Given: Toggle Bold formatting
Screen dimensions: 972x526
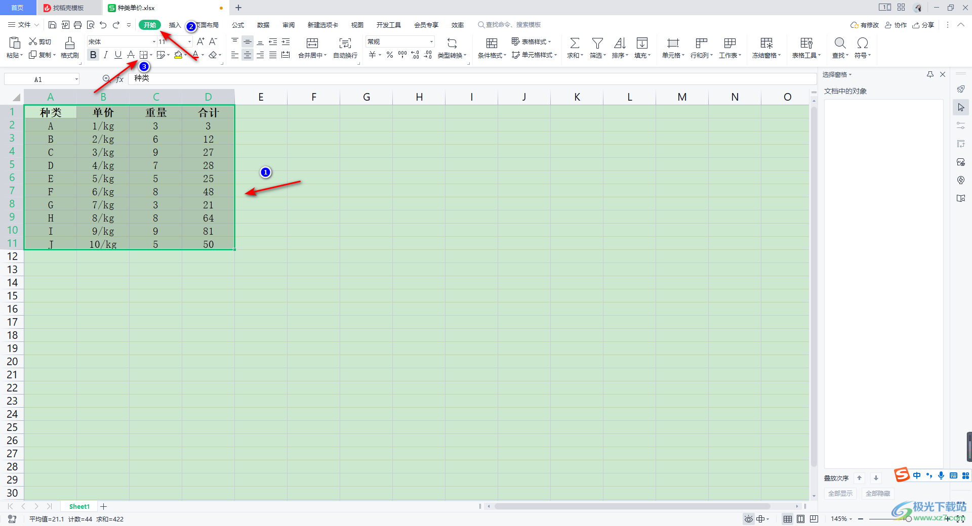Looking at the screenshot, I should click(93, 55).
